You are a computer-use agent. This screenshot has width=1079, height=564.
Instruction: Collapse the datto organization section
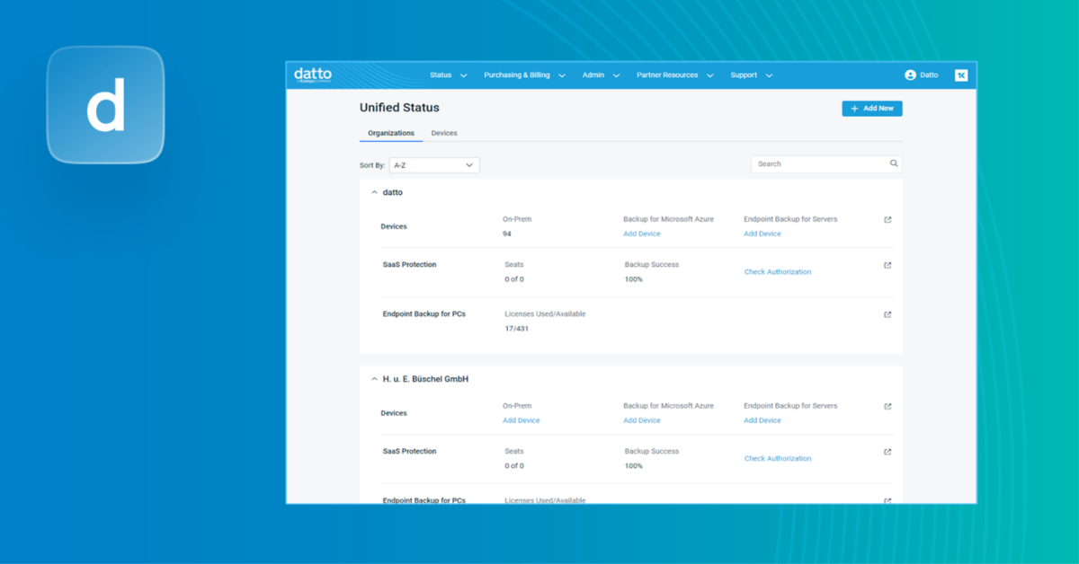375,193
